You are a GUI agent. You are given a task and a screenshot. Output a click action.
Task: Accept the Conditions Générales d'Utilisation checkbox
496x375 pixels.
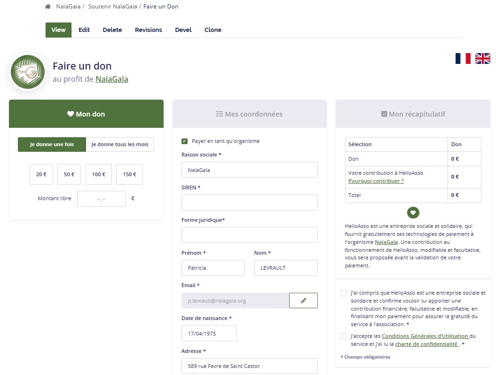point(343,336)
